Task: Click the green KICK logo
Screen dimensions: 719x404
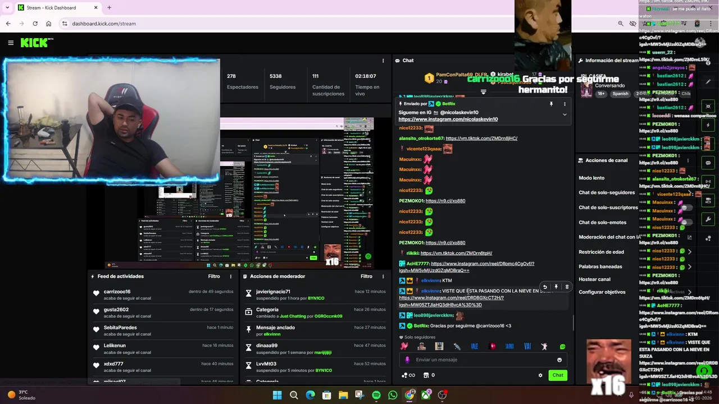Action: (37, 43)
